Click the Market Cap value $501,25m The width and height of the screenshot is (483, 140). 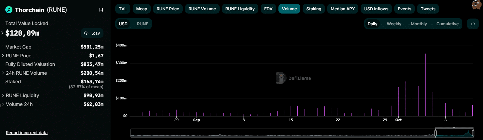click(x=92, y=47)
